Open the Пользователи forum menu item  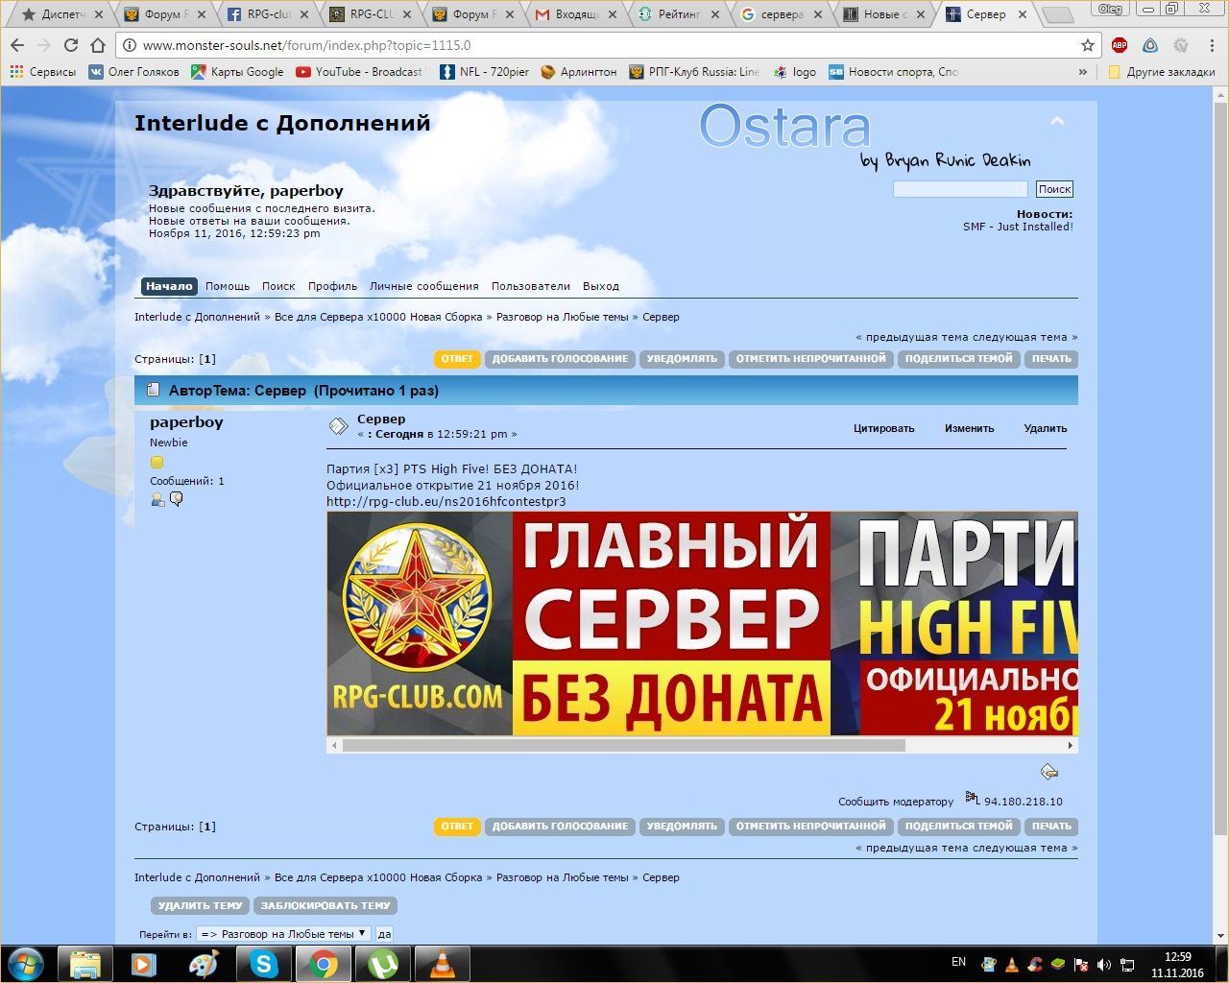click(531, 286)
